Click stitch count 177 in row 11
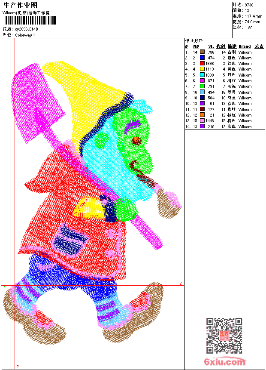 (211, 109)
